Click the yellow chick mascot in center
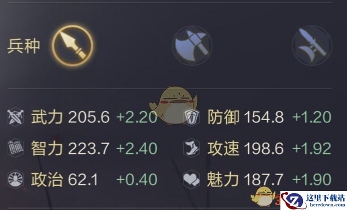This screenshot has width=347, height=210. (173, 105)
